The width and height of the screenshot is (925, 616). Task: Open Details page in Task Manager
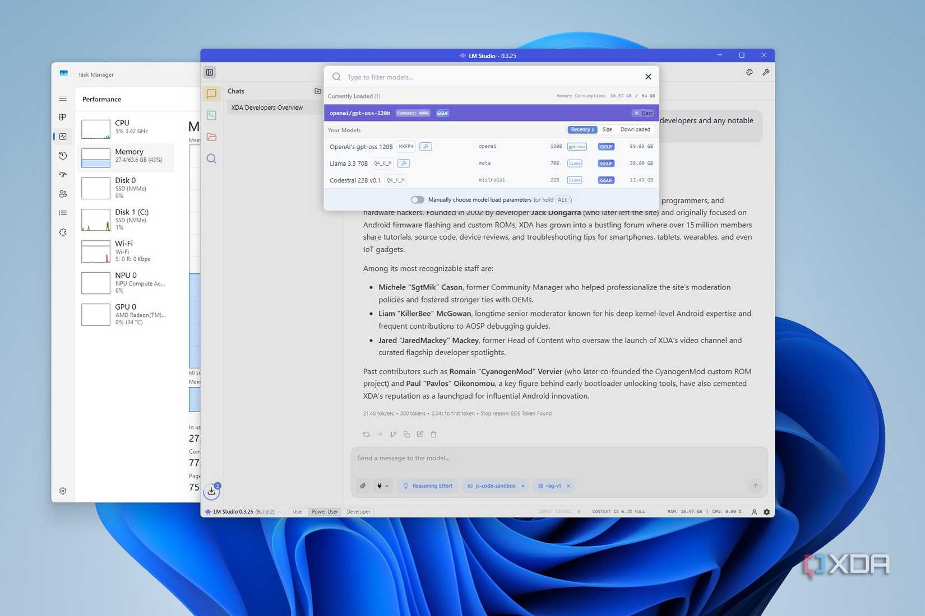point(63,213)
